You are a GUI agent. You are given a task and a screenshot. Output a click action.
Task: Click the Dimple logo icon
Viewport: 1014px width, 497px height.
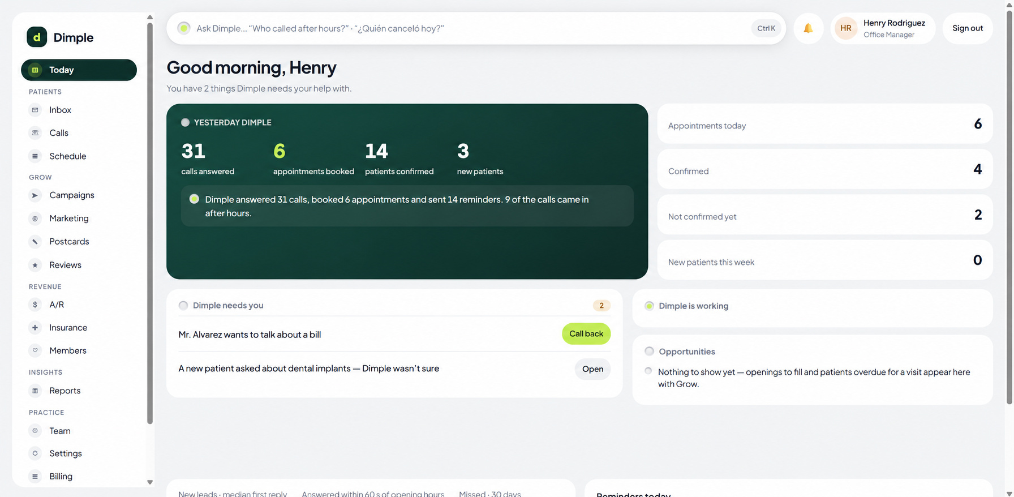coord(37,37)
